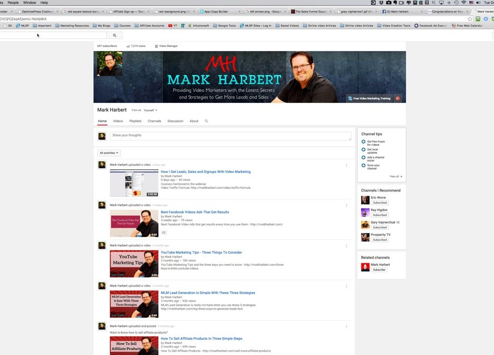Open the Infusionsoft bookmark

[x=198, y=25]
